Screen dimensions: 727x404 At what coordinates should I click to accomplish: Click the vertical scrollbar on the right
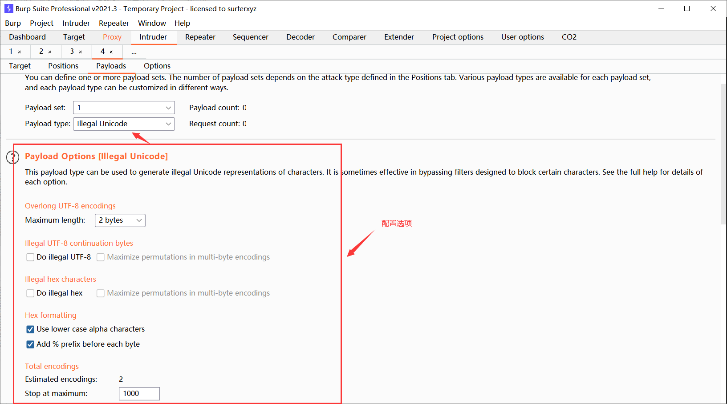[723, 153]
